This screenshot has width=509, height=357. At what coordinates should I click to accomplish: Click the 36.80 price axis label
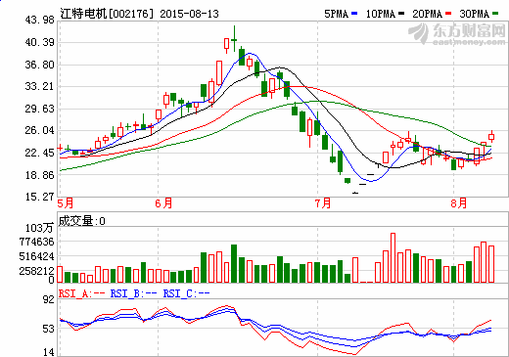pos(40,65)
